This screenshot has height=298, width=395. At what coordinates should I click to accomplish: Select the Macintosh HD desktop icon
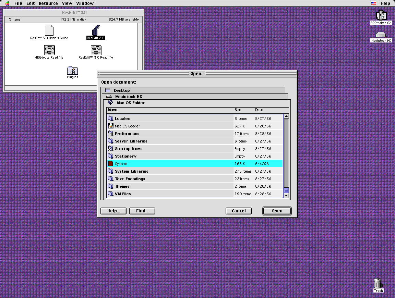pyautogui.click(x=381, y=35)
